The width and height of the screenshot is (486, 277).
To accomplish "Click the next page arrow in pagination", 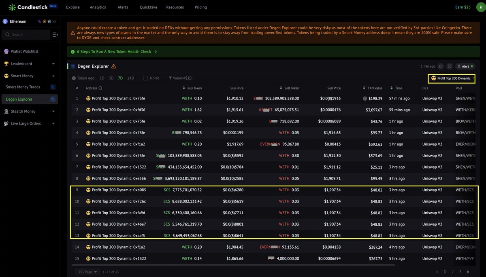I will pyautogui.click(x=468, y=272).
